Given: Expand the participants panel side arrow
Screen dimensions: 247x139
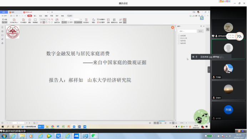Looking at the screenshot, I should (x=209, y=70).
